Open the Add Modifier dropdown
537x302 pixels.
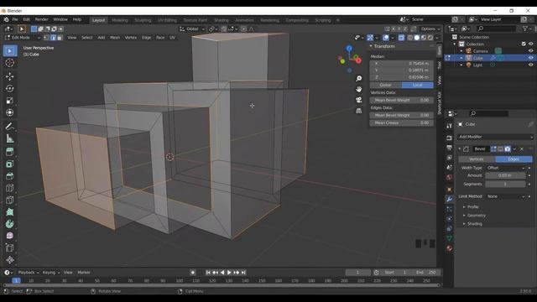(495, 137)
